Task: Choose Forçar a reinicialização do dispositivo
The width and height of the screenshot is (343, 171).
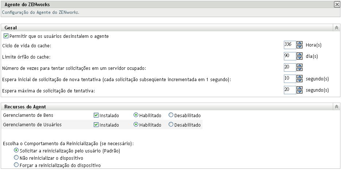Action: [x=16, y=165]
